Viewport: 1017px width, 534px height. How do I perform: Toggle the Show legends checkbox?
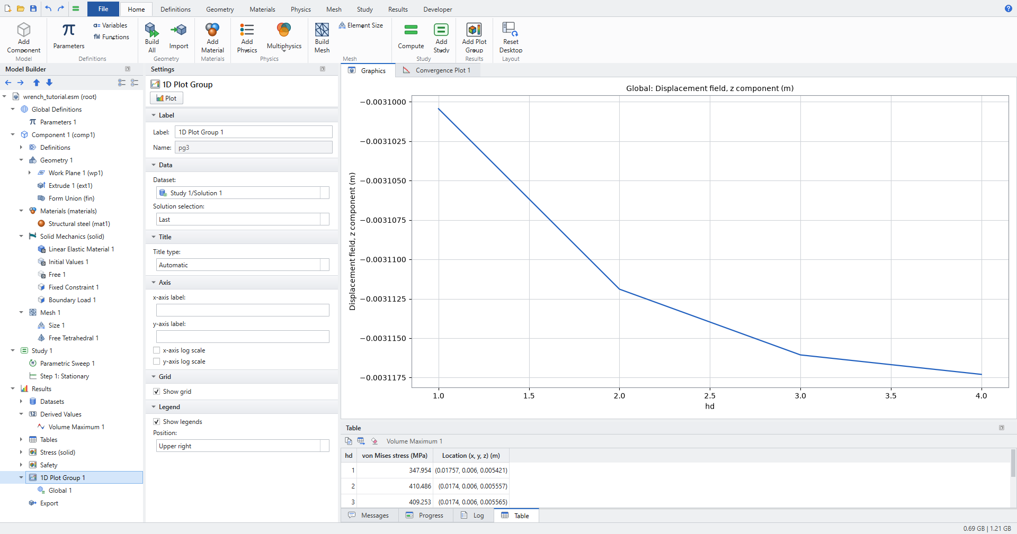pos(157,422)
